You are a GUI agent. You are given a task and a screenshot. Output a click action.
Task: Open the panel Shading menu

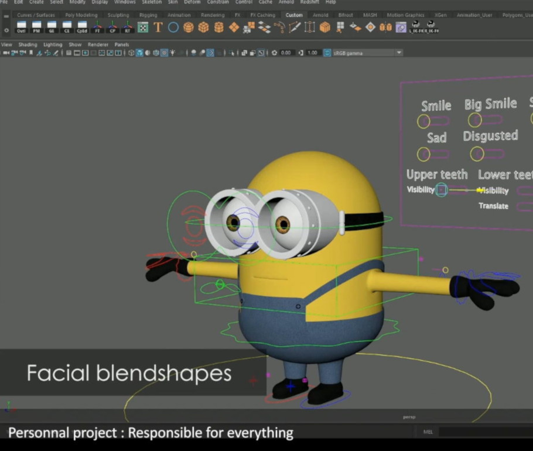28,45
